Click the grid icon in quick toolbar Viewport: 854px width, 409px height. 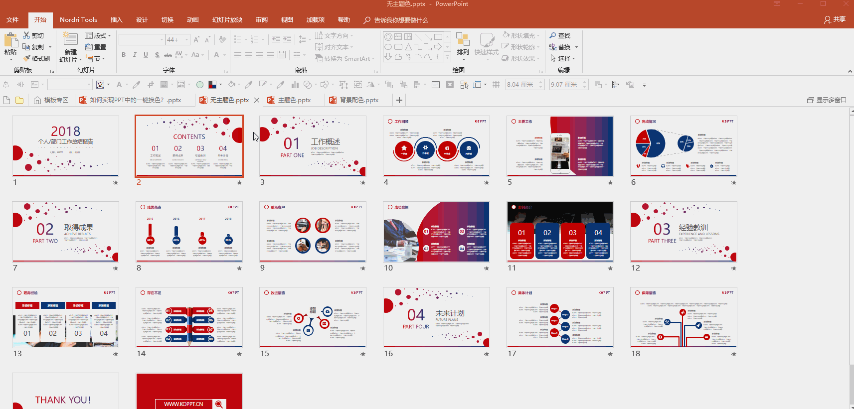click(496, 85)
